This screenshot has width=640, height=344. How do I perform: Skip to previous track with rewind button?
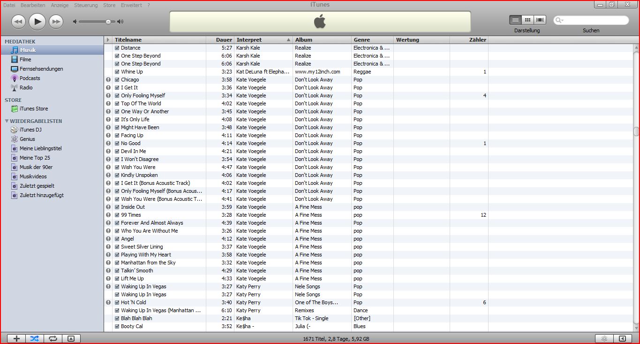pos(18,22)
